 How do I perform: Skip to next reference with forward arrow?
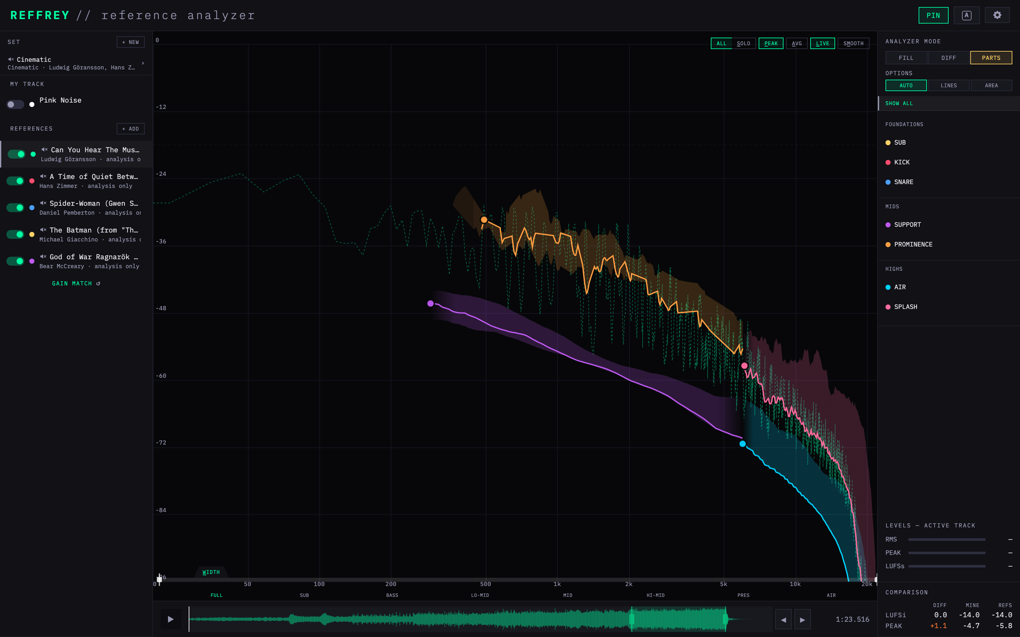coord(803,619)
